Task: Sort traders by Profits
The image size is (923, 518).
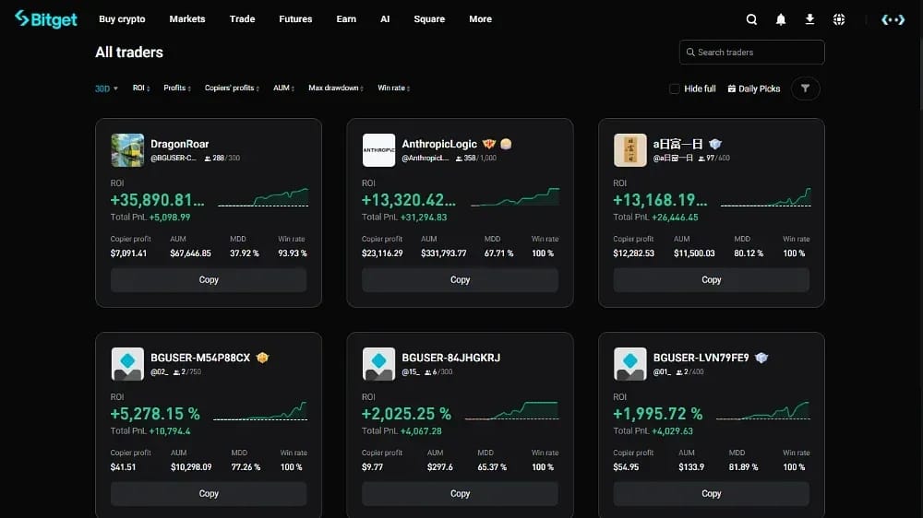Action: [x=177, y=88]
